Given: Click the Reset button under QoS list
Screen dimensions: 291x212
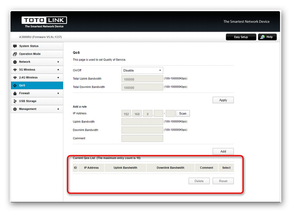Looking at the screenshot, I should click(223, 181).
